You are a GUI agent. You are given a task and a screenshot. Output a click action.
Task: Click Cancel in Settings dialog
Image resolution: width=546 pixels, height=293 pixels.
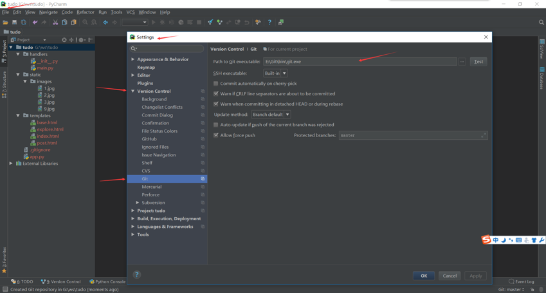click(450, 276)
